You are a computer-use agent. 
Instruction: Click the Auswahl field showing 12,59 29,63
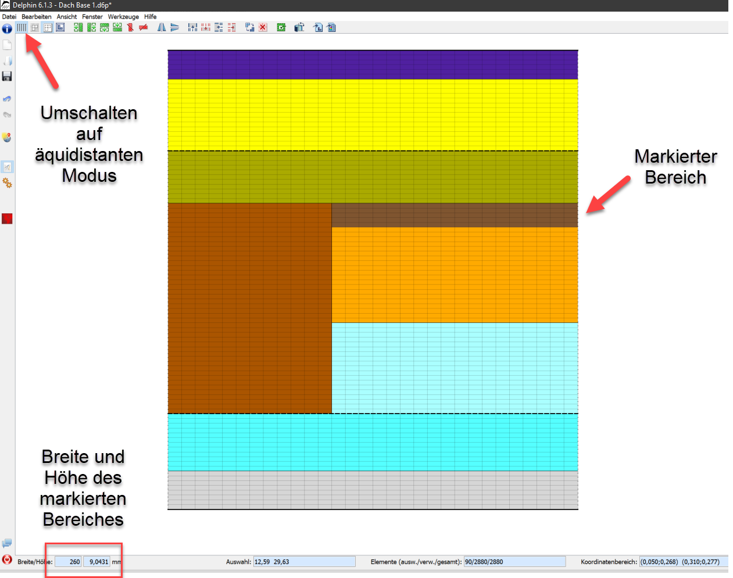click(304, 562)
